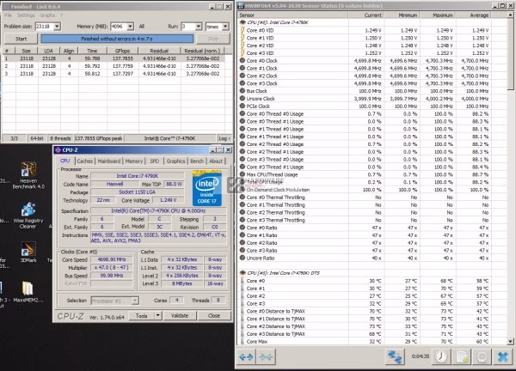
Task: Click HWiNFO logging sheet icon
Action: pyautogui.click(x=462, y=357)
